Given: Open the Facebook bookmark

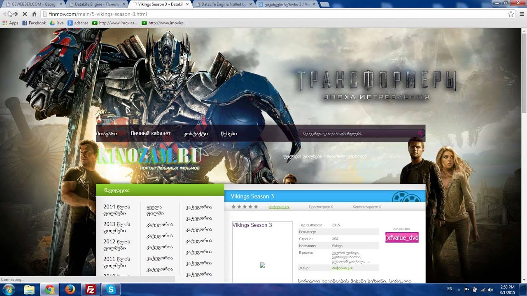Looking at the screenshot, I should (x=34, y=23).
